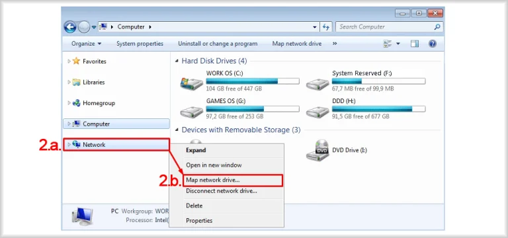Viewport: 508px width, 238px height.
Task: Select the DVD Drive (I:) icon
Action: pos(317,151)
